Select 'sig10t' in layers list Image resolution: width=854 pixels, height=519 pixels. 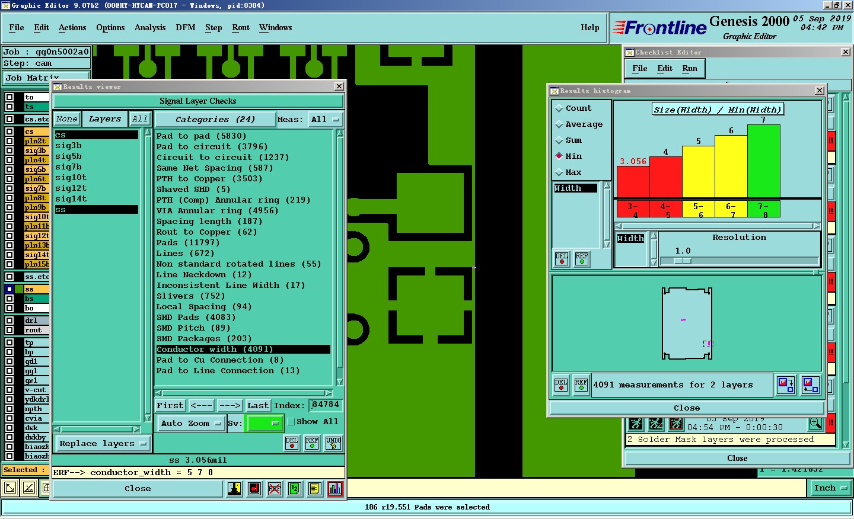(71, 178)
